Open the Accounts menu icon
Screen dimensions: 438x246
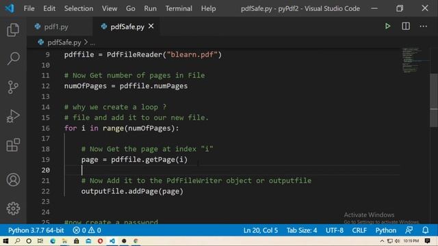coord(13,180)
